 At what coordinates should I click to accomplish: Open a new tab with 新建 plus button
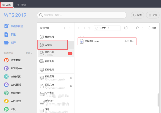21,5
